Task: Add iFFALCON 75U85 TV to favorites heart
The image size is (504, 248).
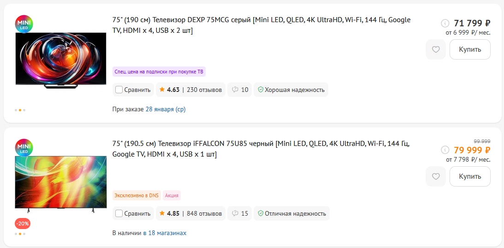Action: click(436, 176)
